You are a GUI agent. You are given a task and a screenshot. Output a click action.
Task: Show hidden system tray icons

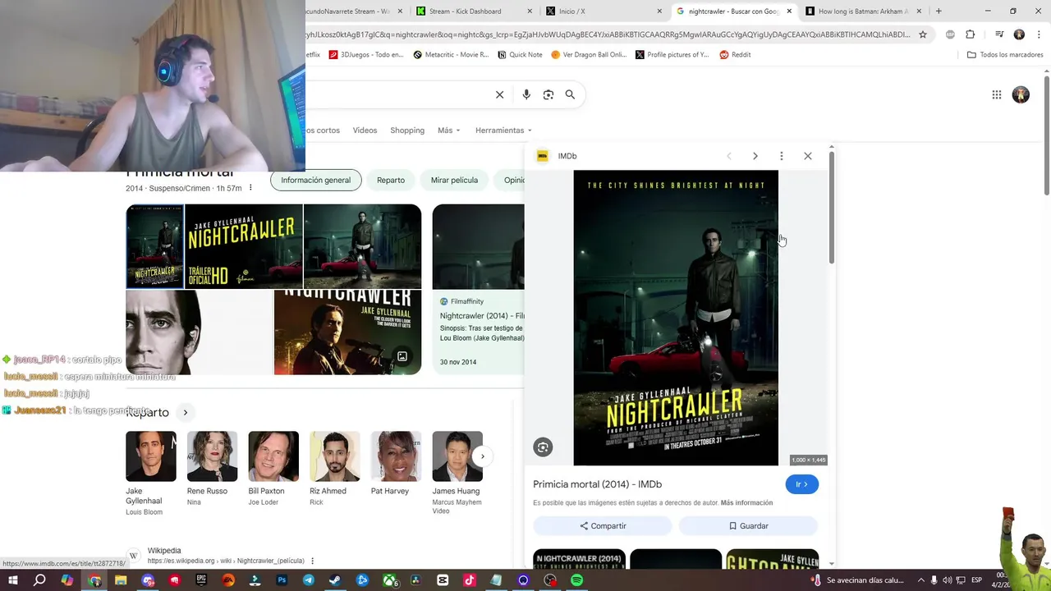click(920, 580)
